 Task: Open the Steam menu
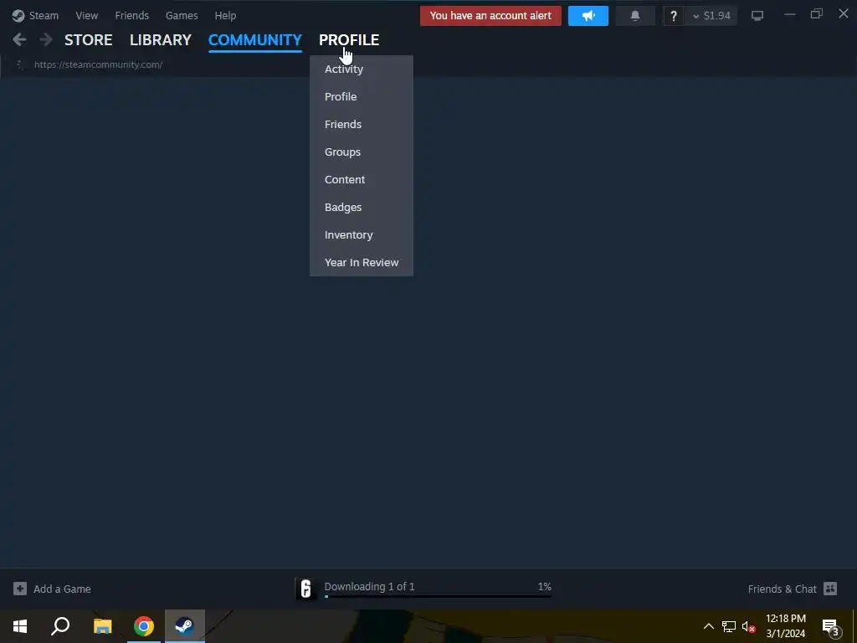point(44,15)
